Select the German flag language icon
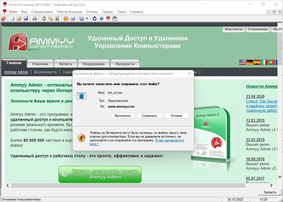This screenshot has width=283, height=202. [250, 62]
